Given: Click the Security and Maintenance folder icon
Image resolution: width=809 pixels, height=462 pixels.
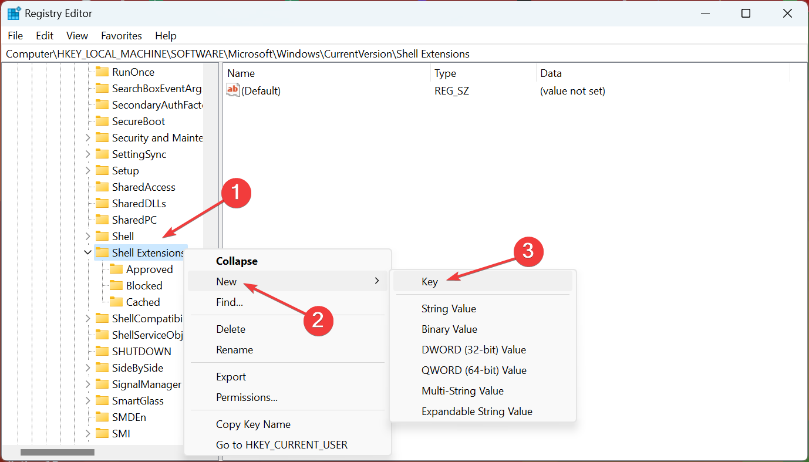Looking at the screenshot, I should (x=102, y=137).
